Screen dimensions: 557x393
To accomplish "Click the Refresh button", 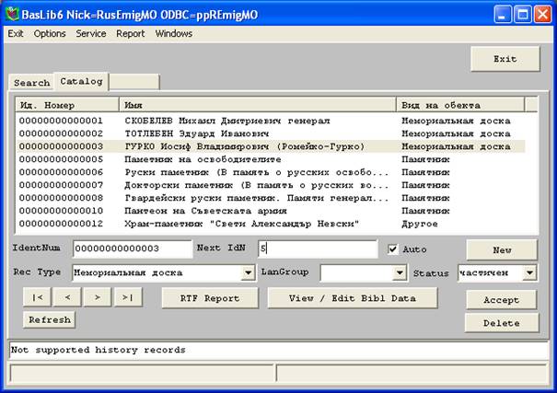I will [x=50, y=319].
